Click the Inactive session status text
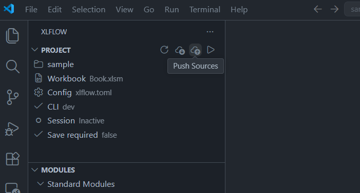 click(91, 121)
